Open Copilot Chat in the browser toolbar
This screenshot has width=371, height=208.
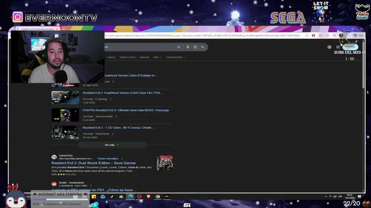(358, 36)
